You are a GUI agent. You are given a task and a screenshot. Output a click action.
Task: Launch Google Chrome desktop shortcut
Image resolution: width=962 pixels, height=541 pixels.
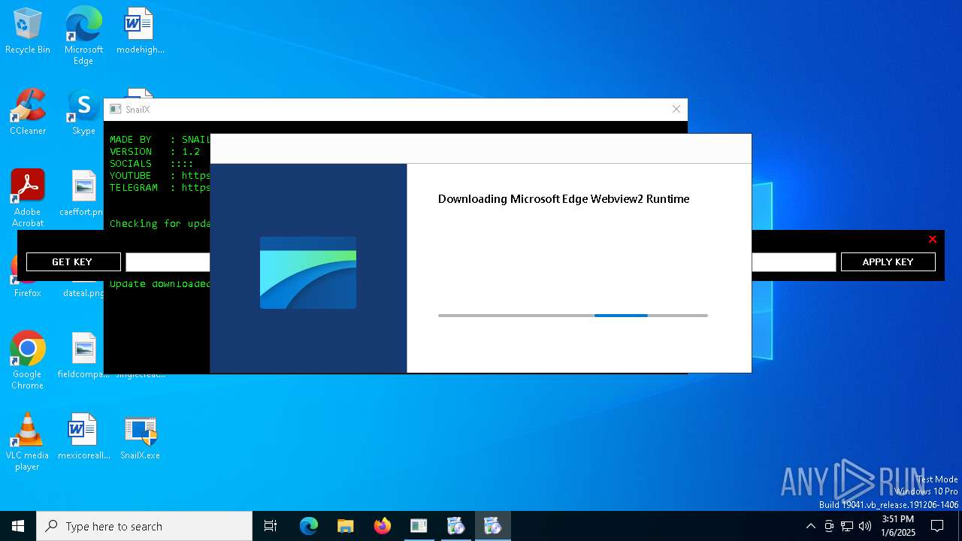point(28,360)
